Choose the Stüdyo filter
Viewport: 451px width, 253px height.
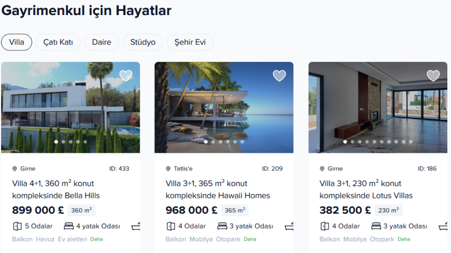(143, 42)
